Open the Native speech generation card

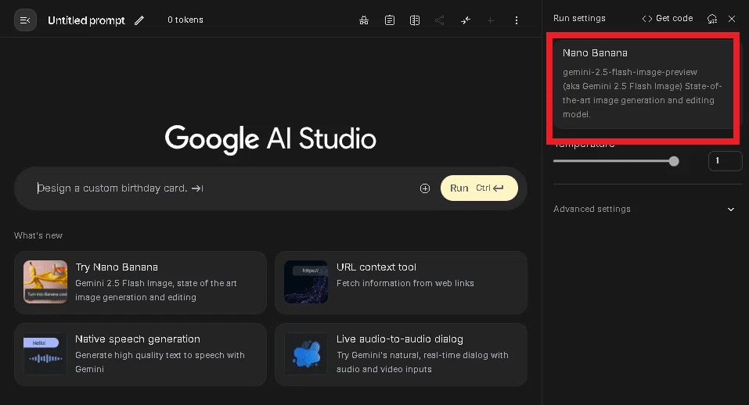[140, 354]
